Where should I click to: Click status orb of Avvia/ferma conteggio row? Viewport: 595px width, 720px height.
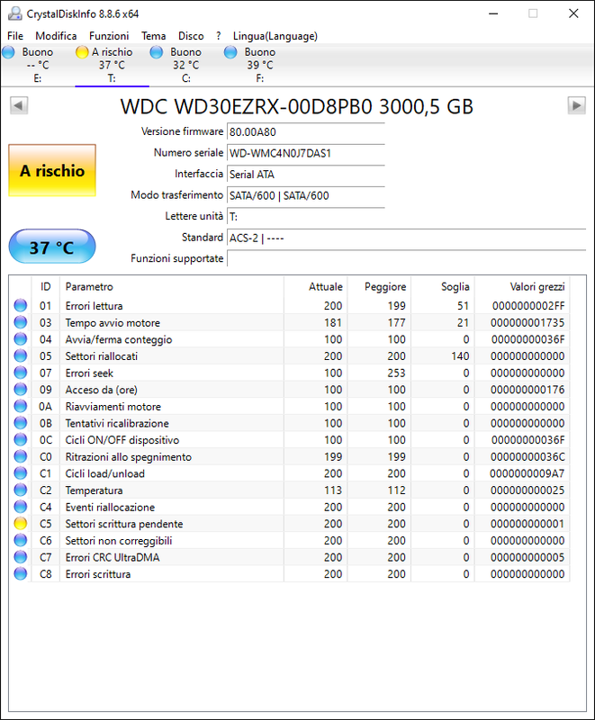20,339
